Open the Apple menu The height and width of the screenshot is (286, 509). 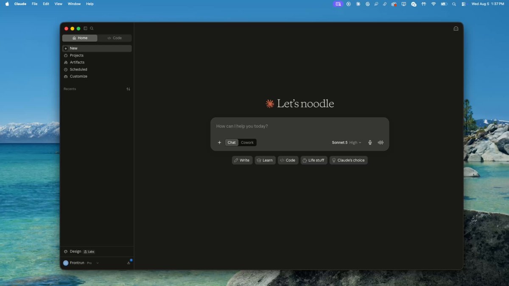[x=7, y=4]
